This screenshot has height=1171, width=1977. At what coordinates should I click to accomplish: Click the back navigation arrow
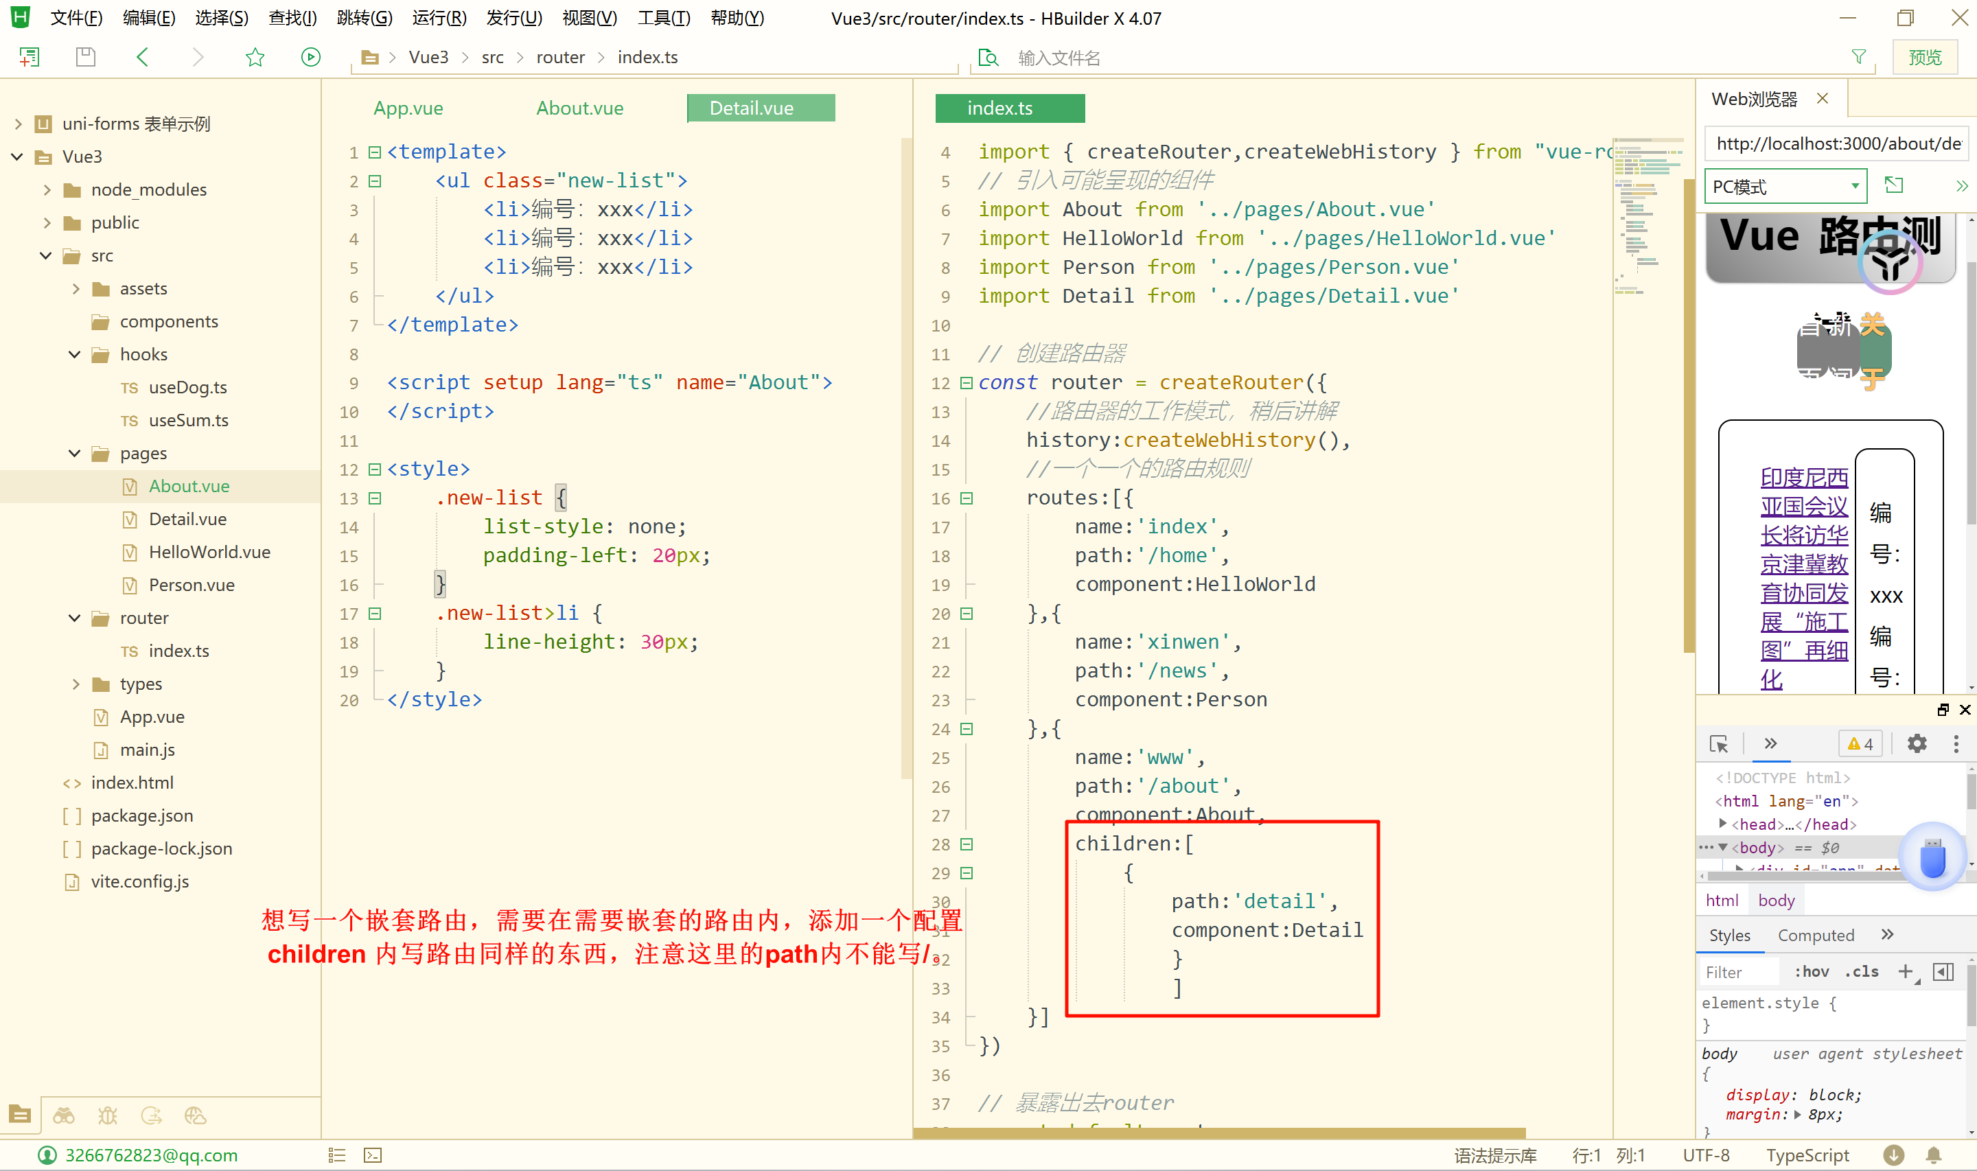pos(143,57)
